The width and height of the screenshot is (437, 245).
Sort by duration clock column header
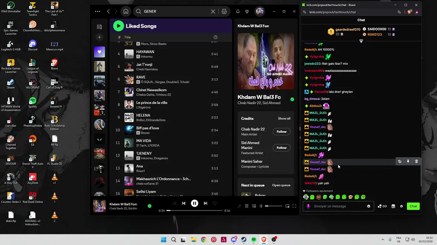(x=215, y=37)
